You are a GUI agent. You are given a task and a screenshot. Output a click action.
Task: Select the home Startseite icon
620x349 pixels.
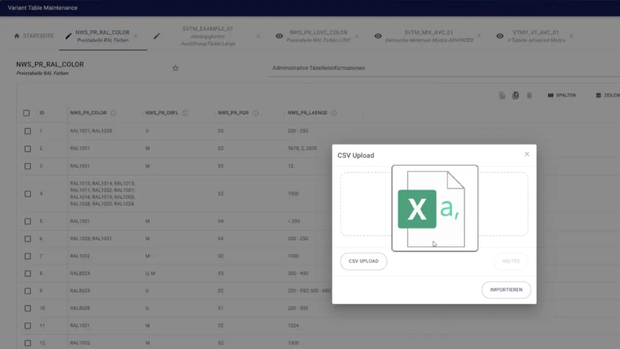(17, 35)
